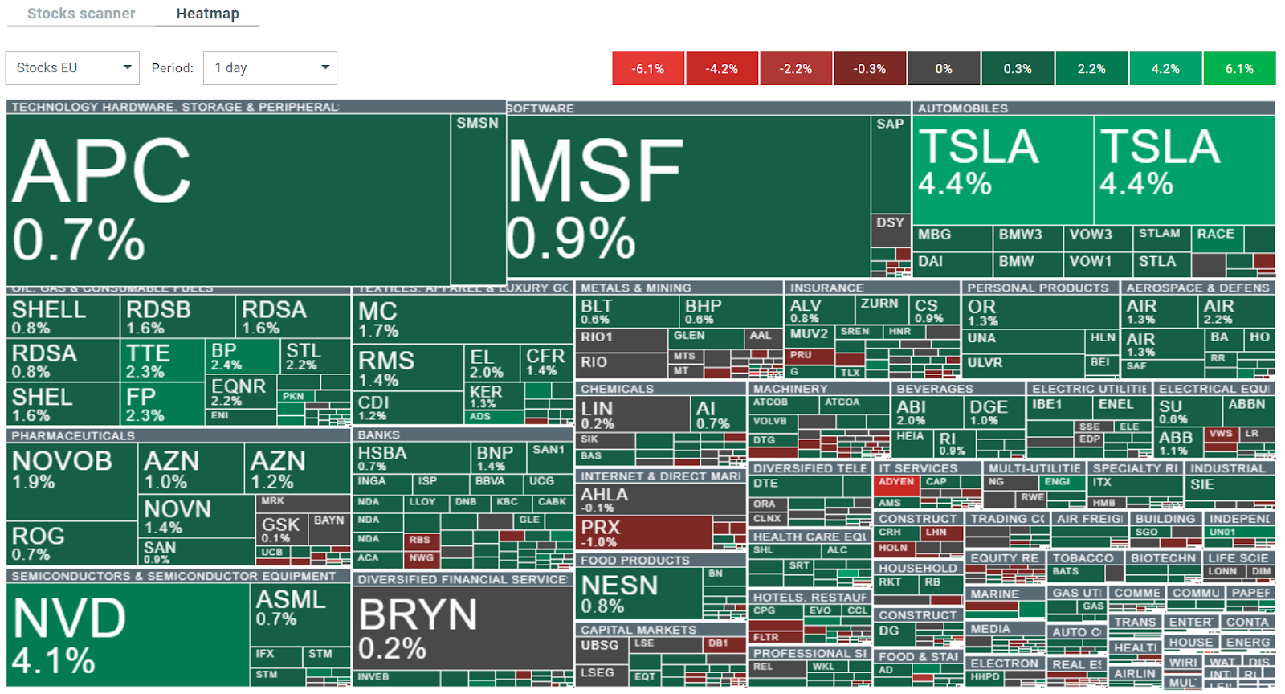1285x694 pixels.
Task: Click the BHP 0.6% tile
Action: pyautogui.click(x=732, y=311)
